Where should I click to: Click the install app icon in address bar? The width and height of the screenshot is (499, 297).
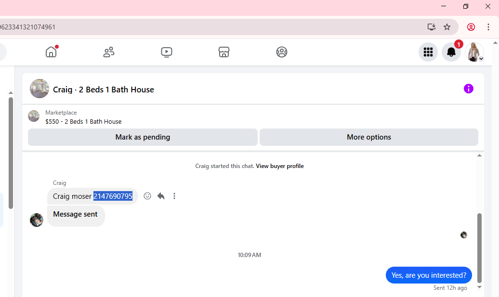(x=432, y=27)
